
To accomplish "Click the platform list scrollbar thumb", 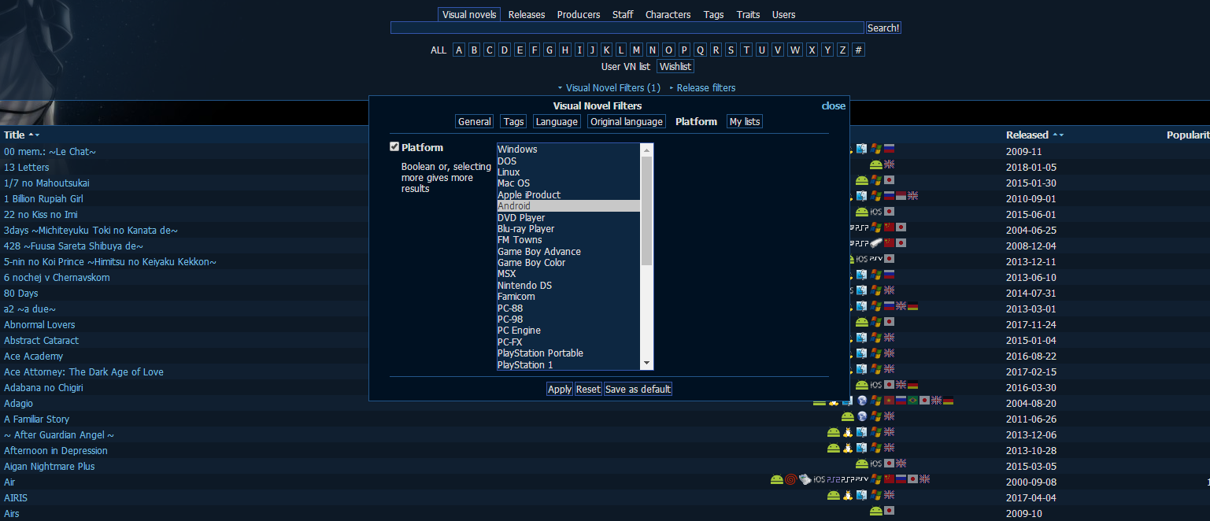I will click(647, 211).
